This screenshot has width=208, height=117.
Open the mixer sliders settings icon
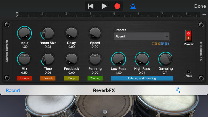(x=178, y=90)
